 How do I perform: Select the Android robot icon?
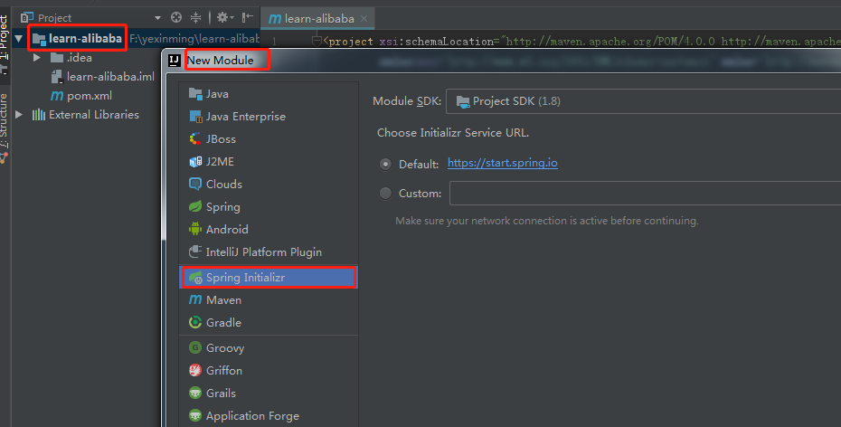tap(195, 229)
